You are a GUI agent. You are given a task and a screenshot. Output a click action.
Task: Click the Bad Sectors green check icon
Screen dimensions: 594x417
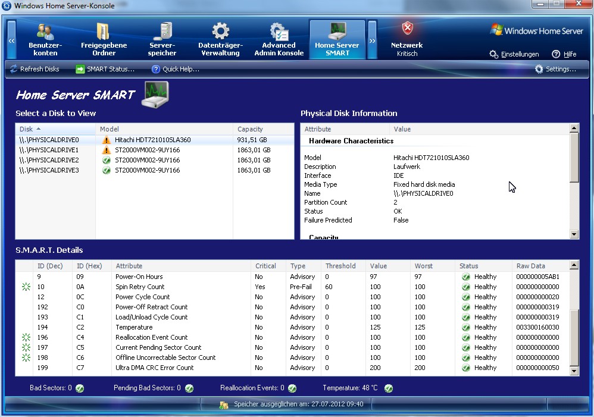click(x=80, y=388)
